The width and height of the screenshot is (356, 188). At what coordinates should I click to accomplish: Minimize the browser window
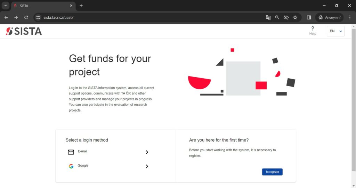(x=324, y=6)
